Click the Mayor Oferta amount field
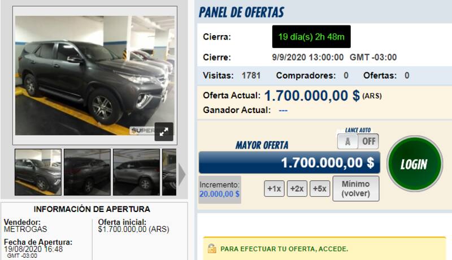Image resolution: width=452 pixels, height=260 pixels. (289, 163)
